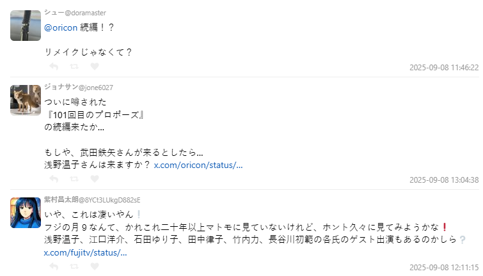Like シュー's tweet
The width and height of the screenshot is (483, 276).
coord(95,66)
